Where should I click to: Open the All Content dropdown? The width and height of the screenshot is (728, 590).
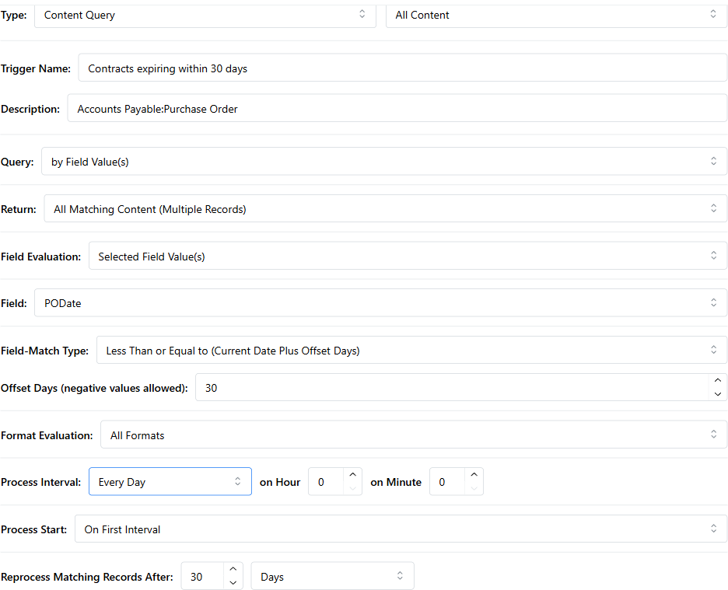click(x=557, y=16)
